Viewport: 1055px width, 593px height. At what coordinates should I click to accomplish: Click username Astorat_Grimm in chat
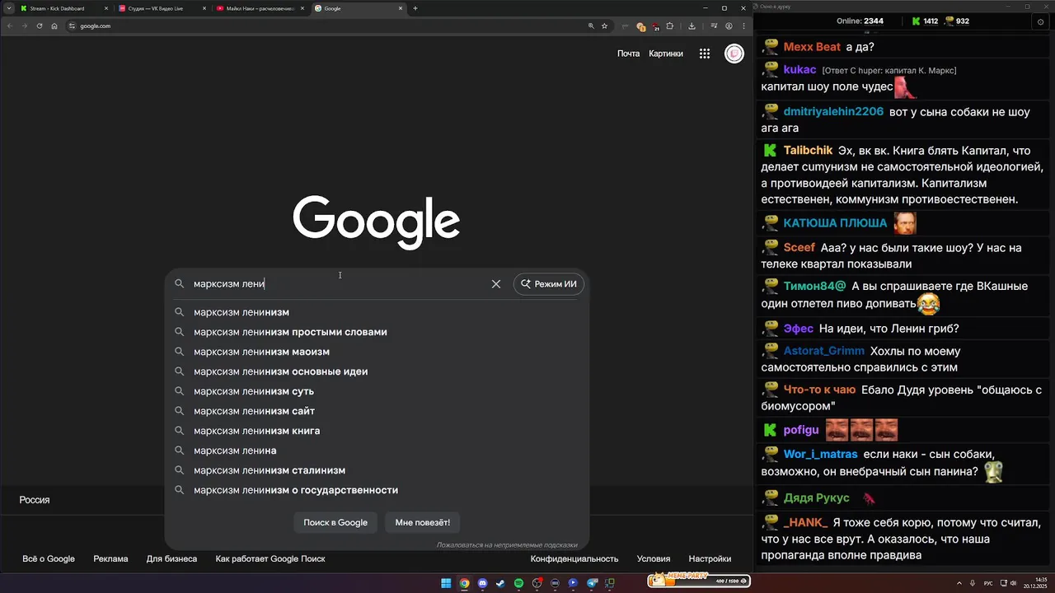coord(824,351)
